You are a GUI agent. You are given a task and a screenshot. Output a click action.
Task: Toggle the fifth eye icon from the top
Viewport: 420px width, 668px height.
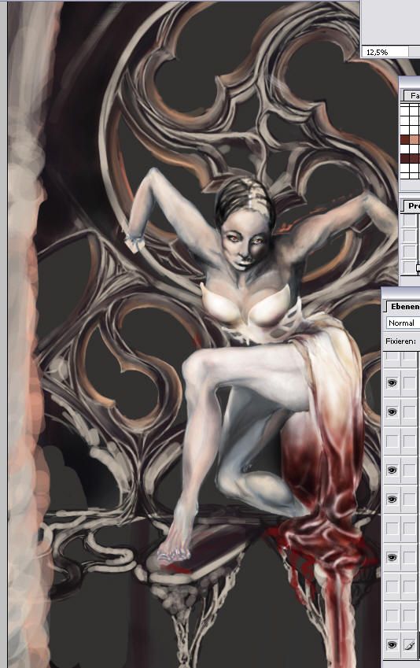pos(392,557)
